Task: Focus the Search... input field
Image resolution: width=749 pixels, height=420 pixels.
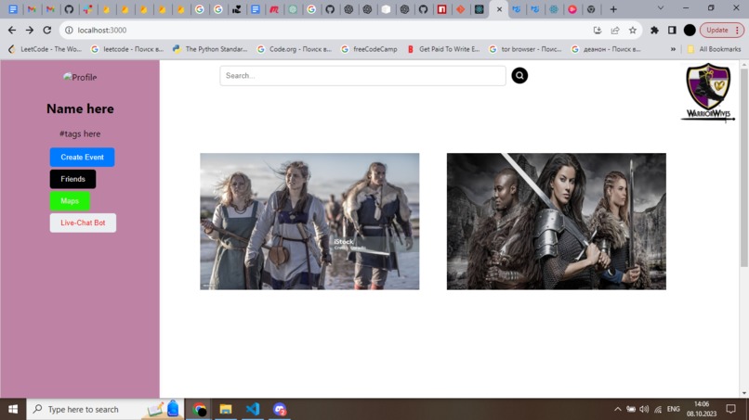Action: 362,76
